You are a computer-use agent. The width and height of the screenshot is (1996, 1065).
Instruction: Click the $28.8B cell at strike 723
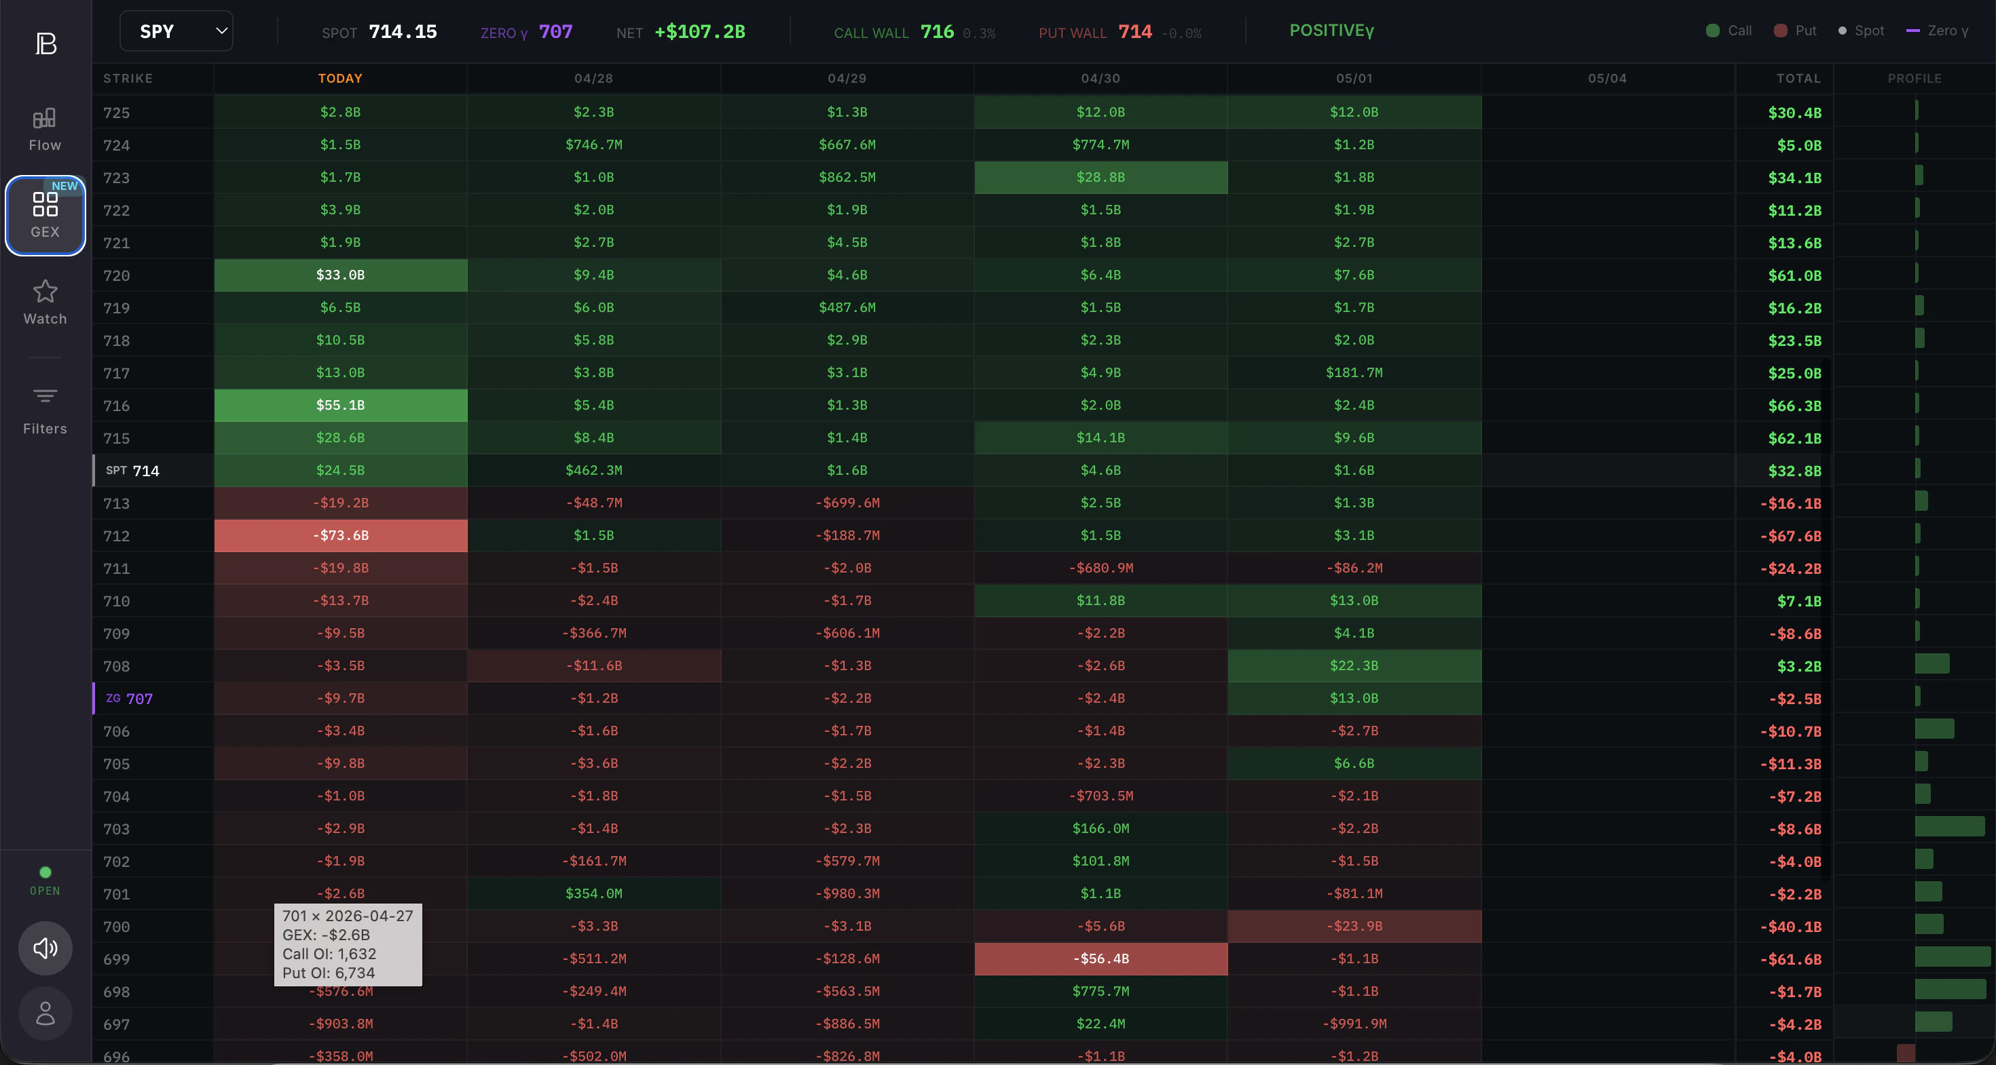[x=1101, y=177]
